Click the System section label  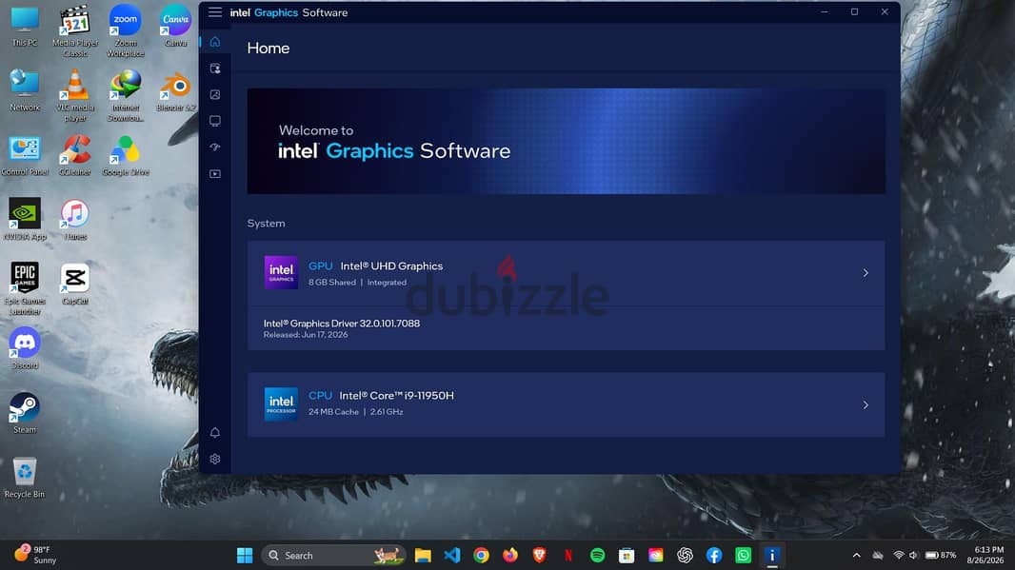tap(266, 224)
